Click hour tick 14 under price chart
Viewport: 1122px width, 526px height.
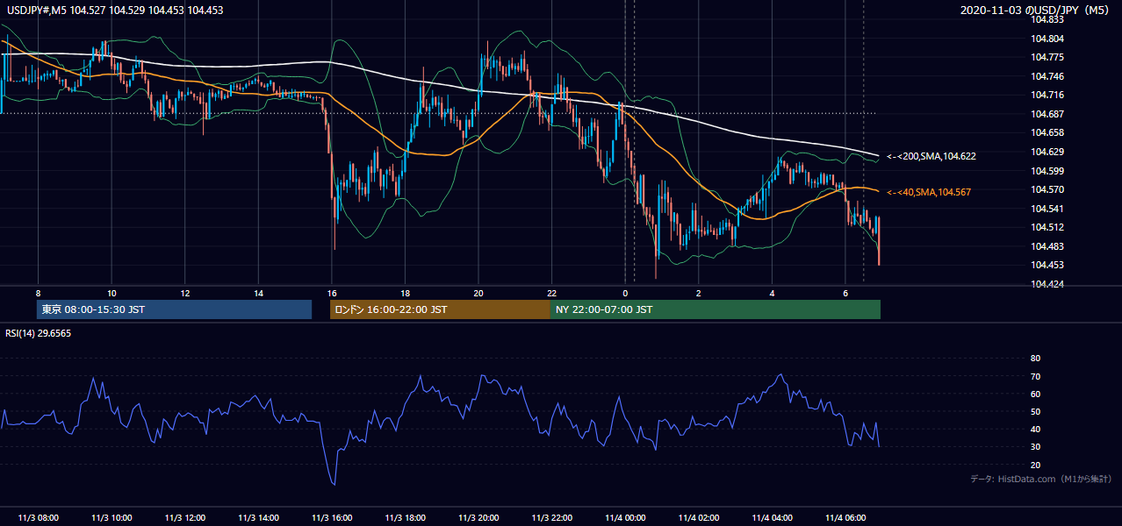click(x=258, y=293)
